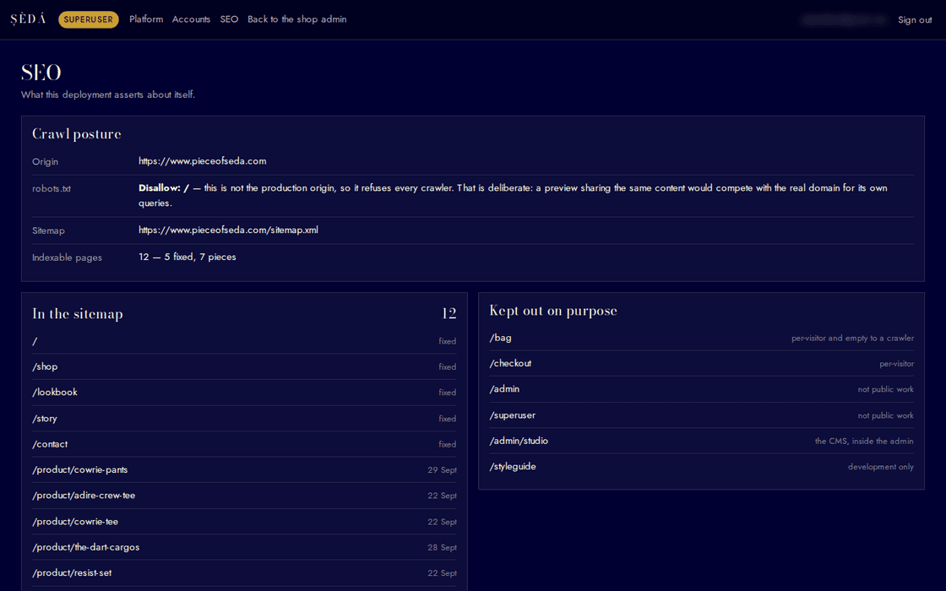
Task: Select the /checkout excluded path
Action: point(510,363)
